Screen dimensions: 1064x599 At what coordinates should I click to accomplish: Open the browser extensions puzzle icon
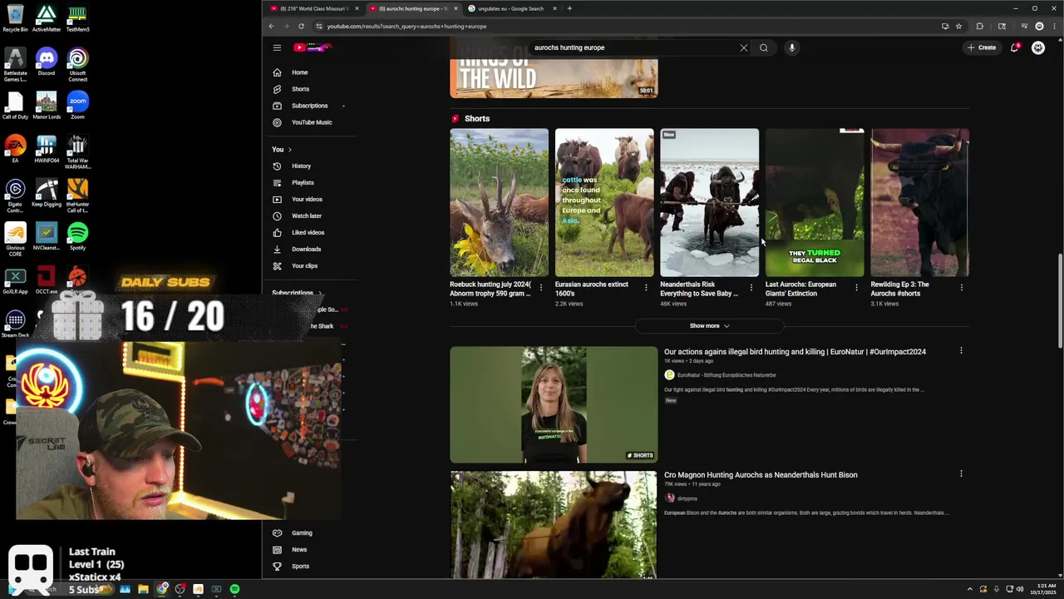pos(979,26)
